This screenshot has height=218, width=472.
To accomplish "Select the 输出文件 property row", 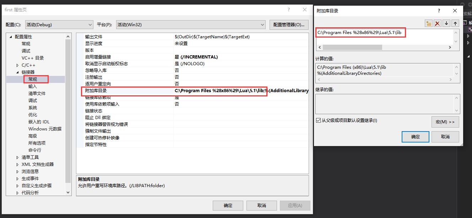I will pos(192,37).
